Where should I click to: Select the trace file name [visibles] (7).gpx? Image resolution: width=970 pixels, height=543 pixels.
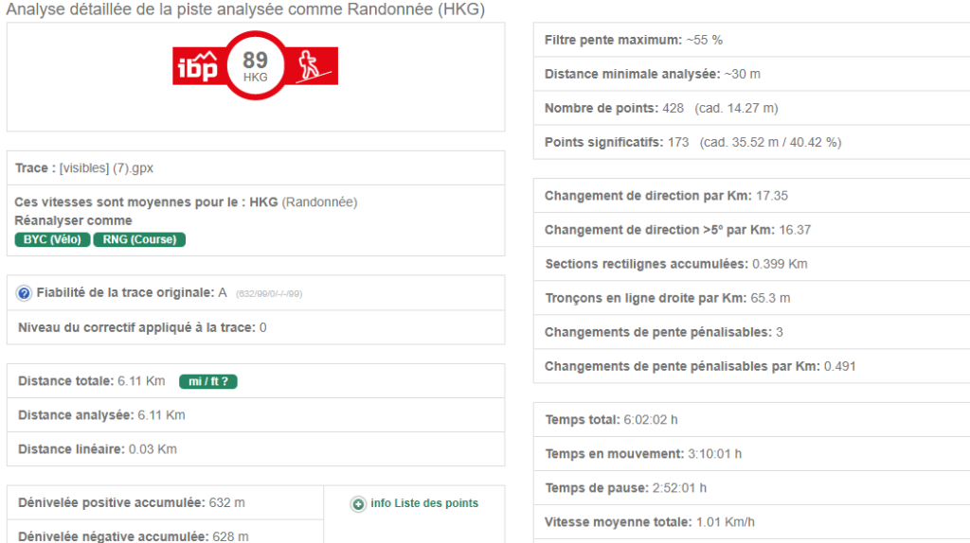pos(106,168)
